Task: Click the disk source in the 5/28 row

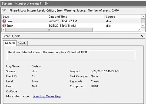Action: (109, 21)
